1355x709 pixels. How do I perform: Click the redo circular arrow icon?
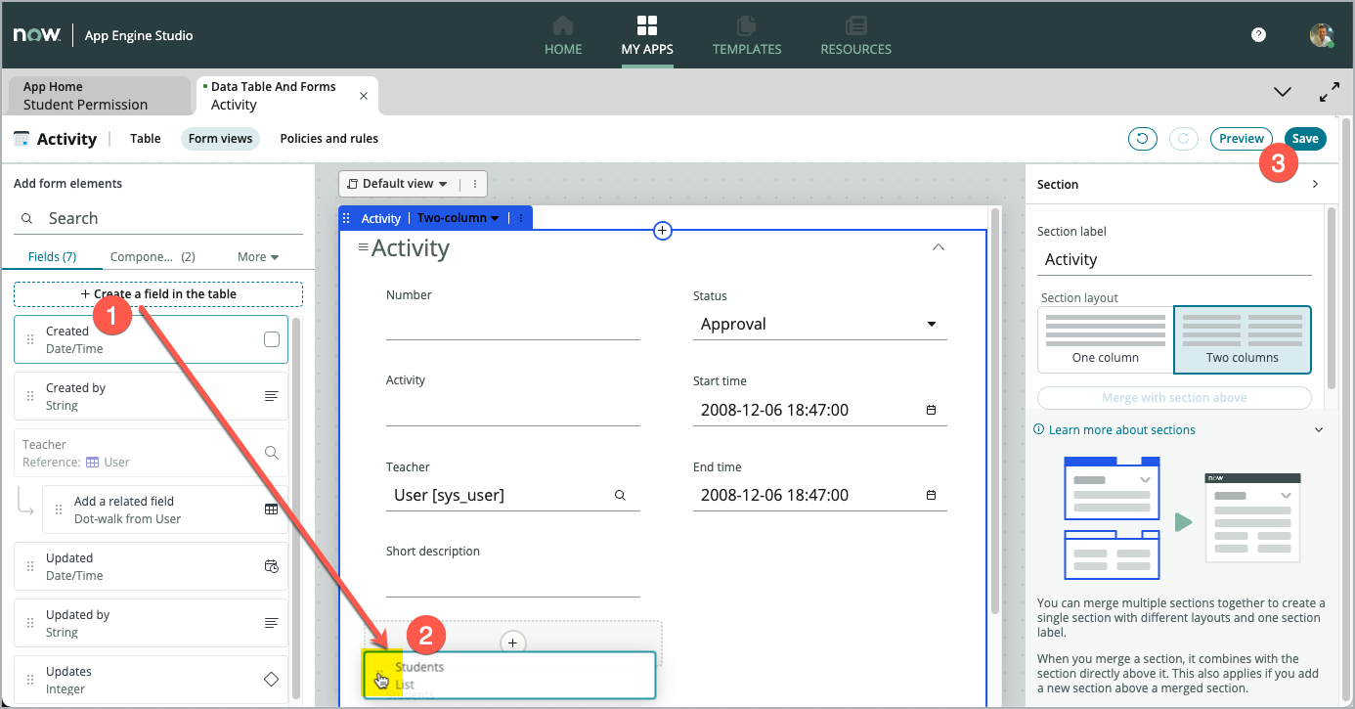tap(1184, 139)
